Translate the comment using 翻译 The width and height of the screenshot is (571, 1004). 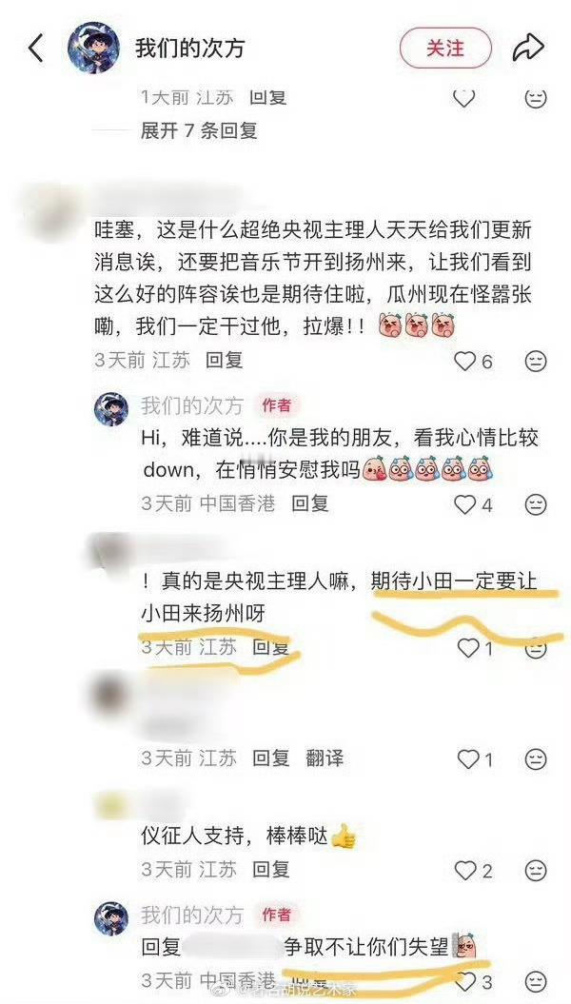click(x=325, y=758)
